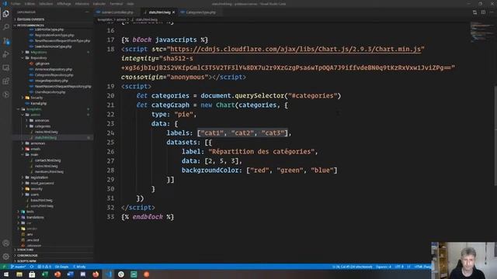Screen dimensions: 497x279
Task: Open the Explorer view in the activity bar
Action: click(6, 14)
